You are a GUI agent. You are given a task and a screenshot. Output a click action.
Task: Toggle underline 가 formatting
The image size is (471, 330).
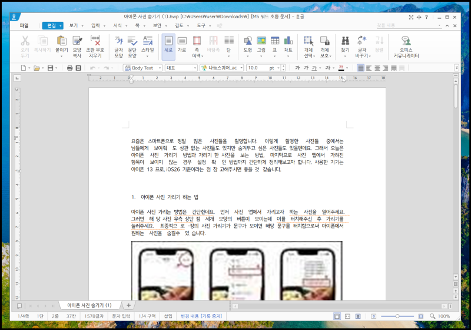click(x=314, y=68)
